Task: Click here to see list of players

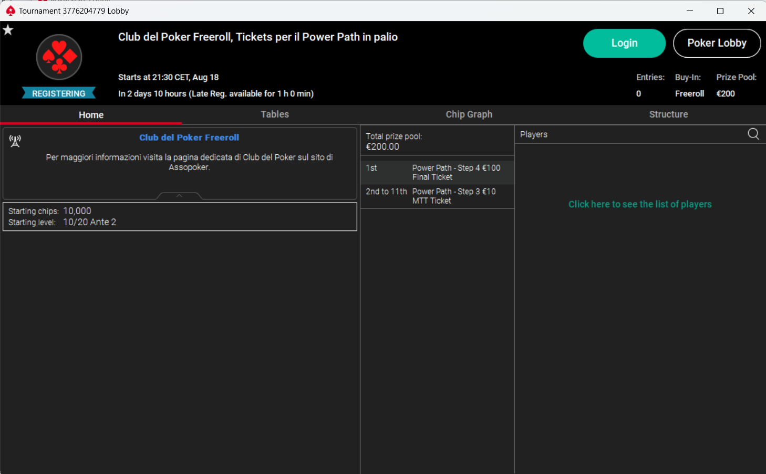Action: point(640,204)
